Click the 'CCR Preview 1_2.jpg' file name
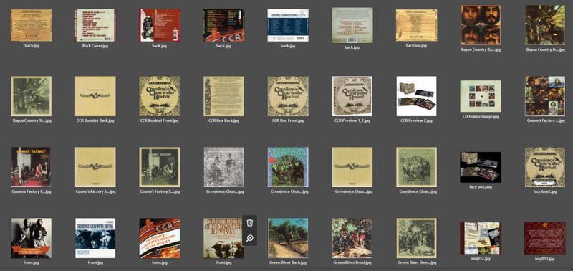The image size is (573, 271). (352, 120)
